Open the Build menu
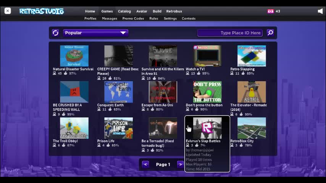 tap(157, 11)
